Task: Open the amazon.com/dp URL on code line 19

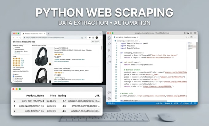Action: 158,86
